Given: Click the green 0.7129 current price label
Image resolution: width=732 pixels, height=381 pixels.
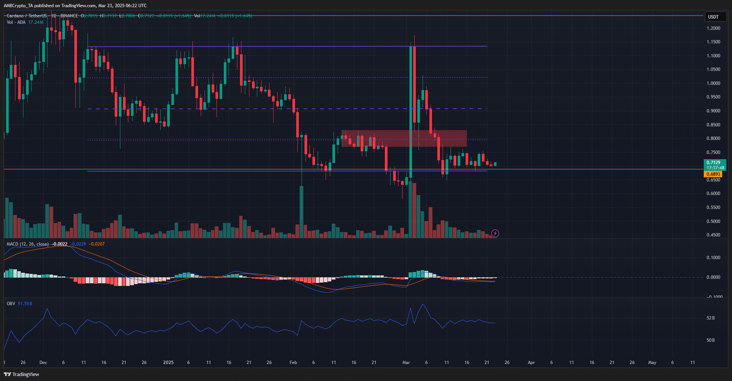Looking at the screenshot, I should click(x=714, y=163).
